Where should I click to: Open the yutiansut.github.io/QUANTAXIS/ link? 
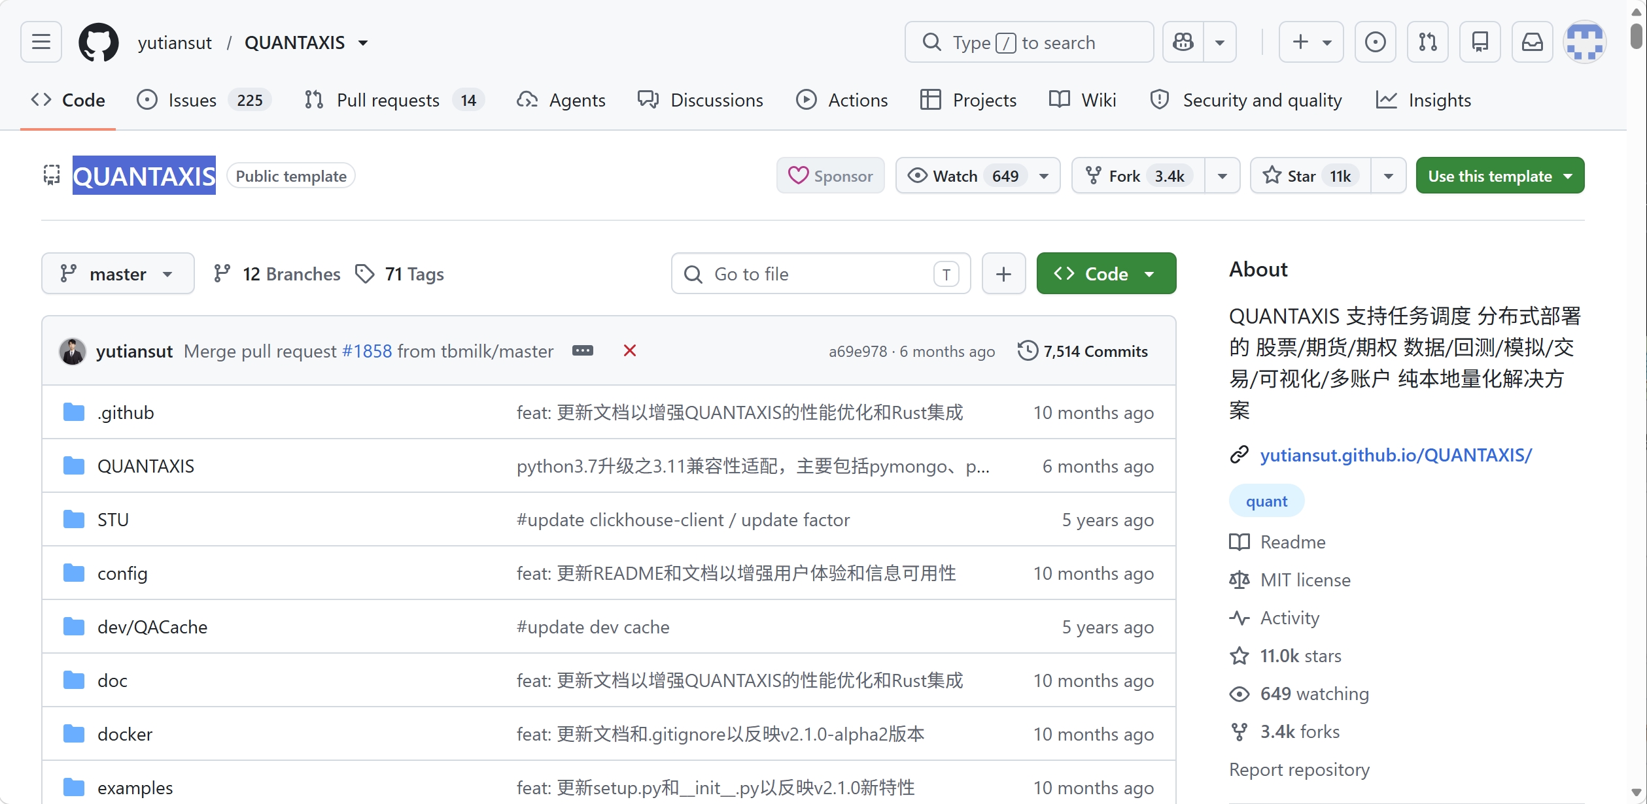tap(1396, 455)
